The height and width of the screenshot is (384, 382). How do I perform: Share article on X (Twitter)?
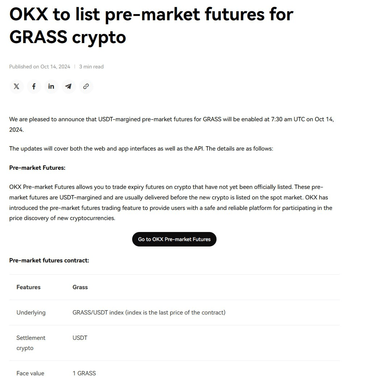pos(16,86)
